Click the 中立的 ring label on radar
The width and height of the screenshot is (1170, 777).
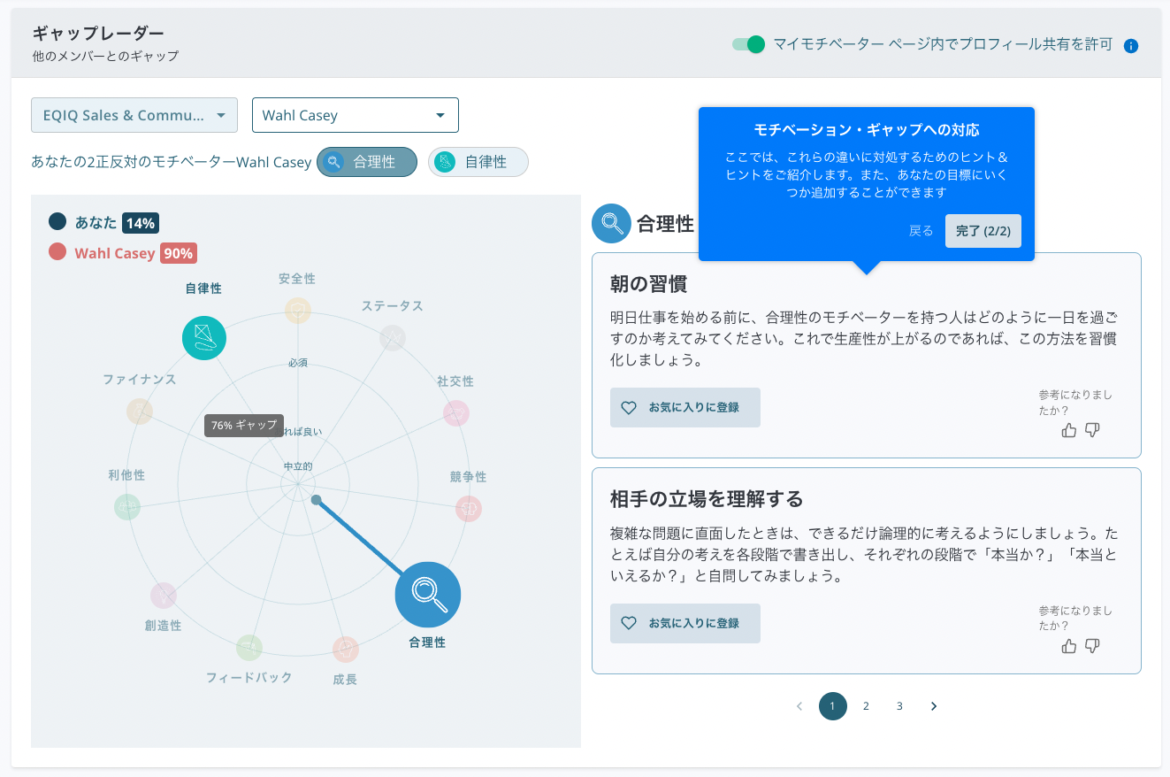(x=298, y=466)
